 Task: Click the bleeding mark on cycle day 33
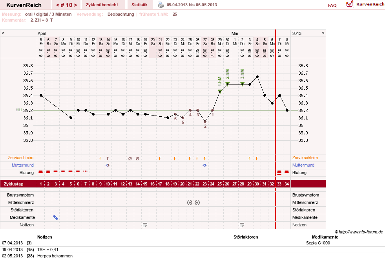pos(279,173)
